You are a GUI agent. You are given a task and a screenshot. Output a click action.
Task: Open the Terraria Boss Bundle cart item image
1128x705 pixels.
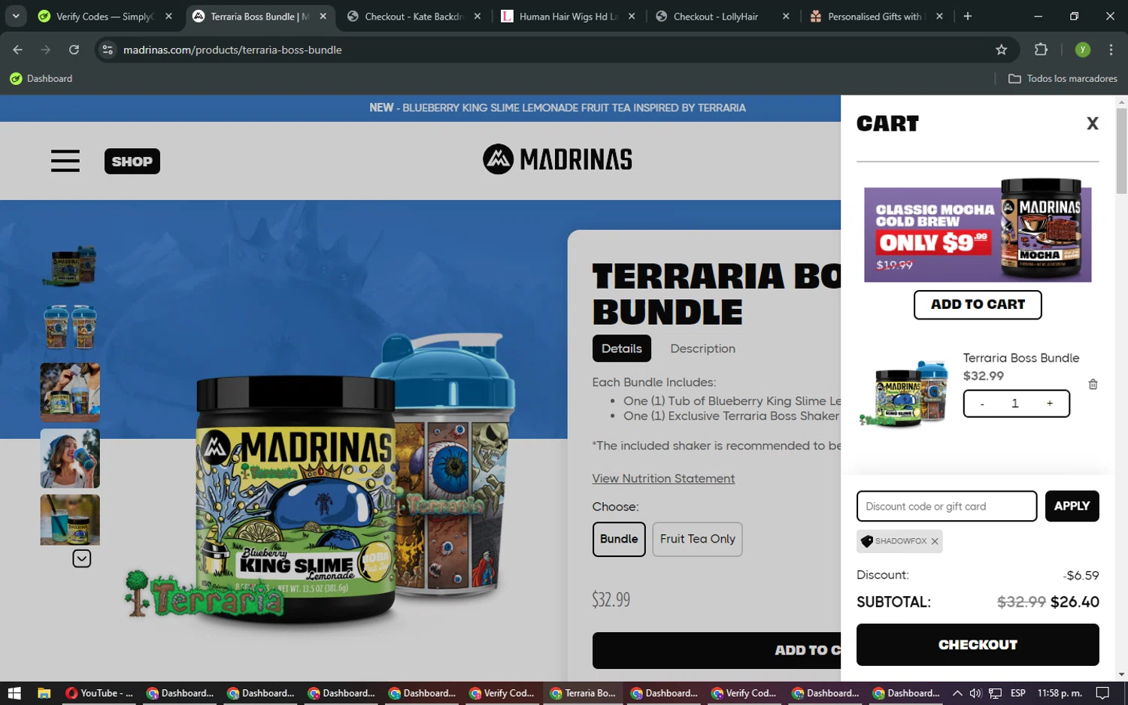[x=904, y=393]
